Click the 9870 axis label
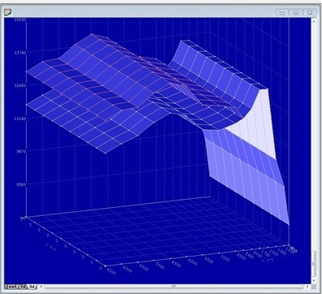This screenshot has width=322, height=294. (x=21, y=152)
